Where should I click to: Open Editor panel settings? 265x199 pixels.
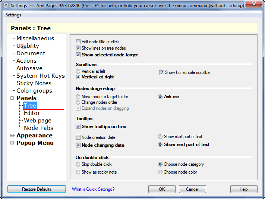[32, 113]
